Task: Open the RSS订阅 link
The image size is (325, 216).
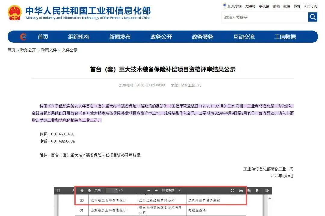Action: 311,6
